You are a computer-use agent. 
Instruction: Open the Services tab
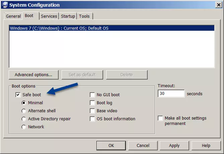(49, 16)
